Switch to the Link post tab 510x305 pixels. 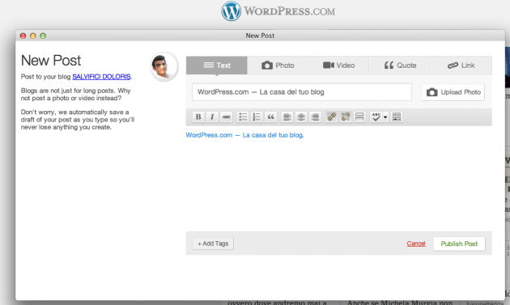point(461,66)
